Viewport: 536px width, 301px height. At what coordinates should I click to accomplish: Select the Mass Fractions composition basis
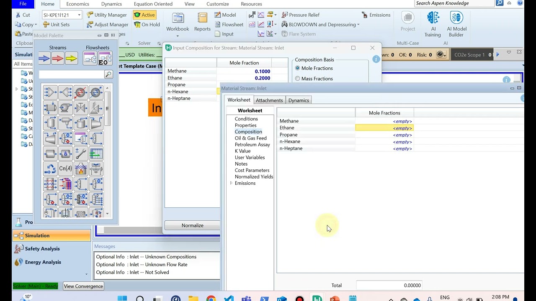coord(298,79)
